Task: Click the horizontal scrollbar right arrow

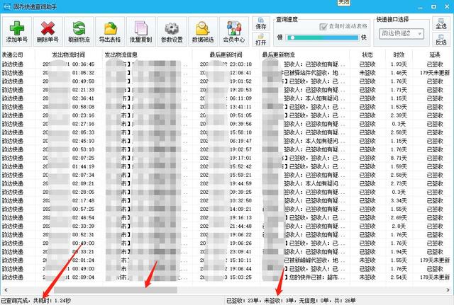Action: [x=448, y=289]
